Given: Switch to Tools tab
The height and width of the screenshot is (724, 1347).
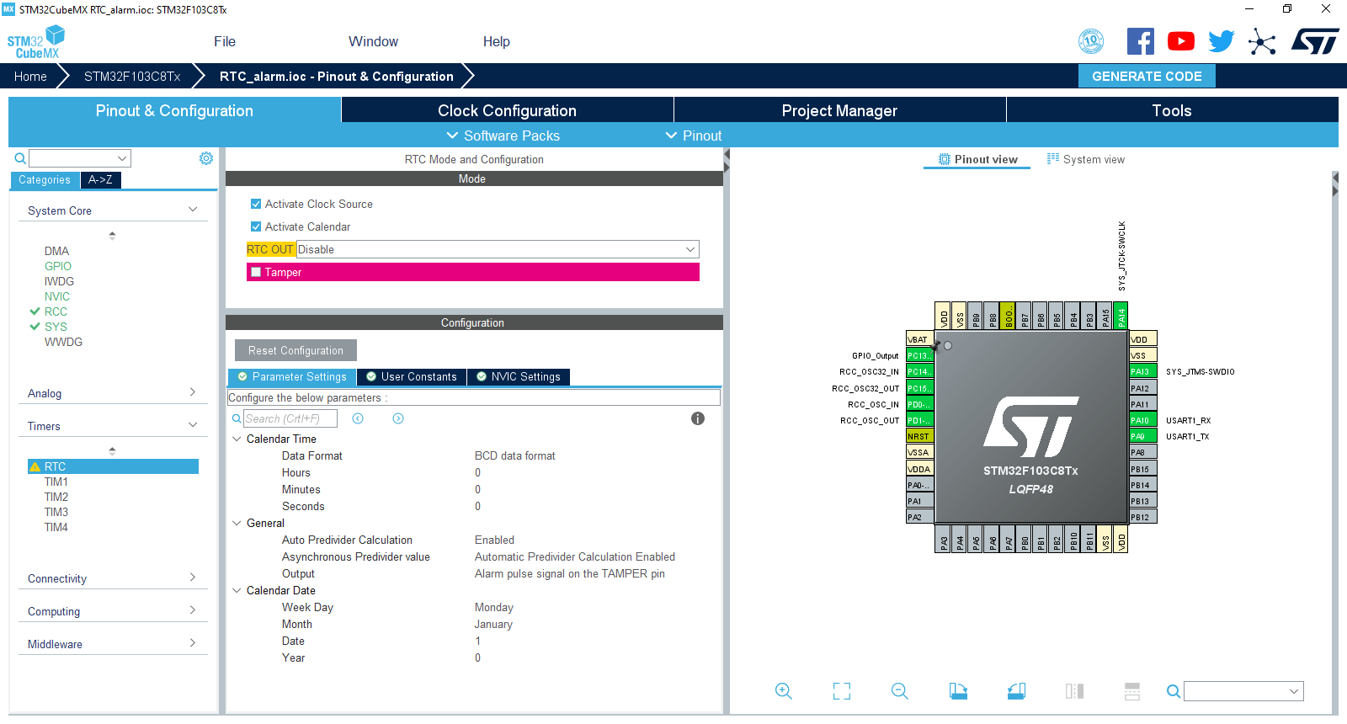Looking at the screenshot, I should (1172, 110).
